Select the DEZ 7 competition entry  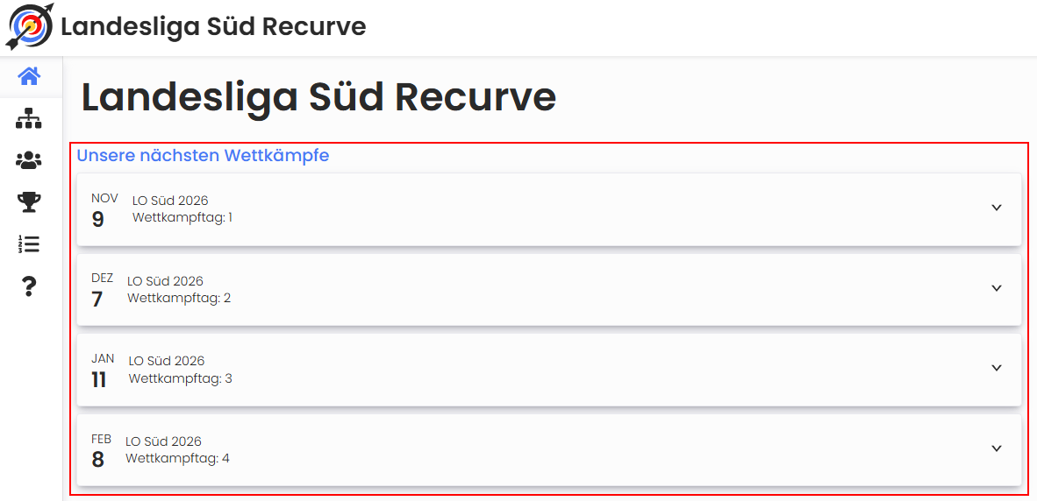[526, 290]
